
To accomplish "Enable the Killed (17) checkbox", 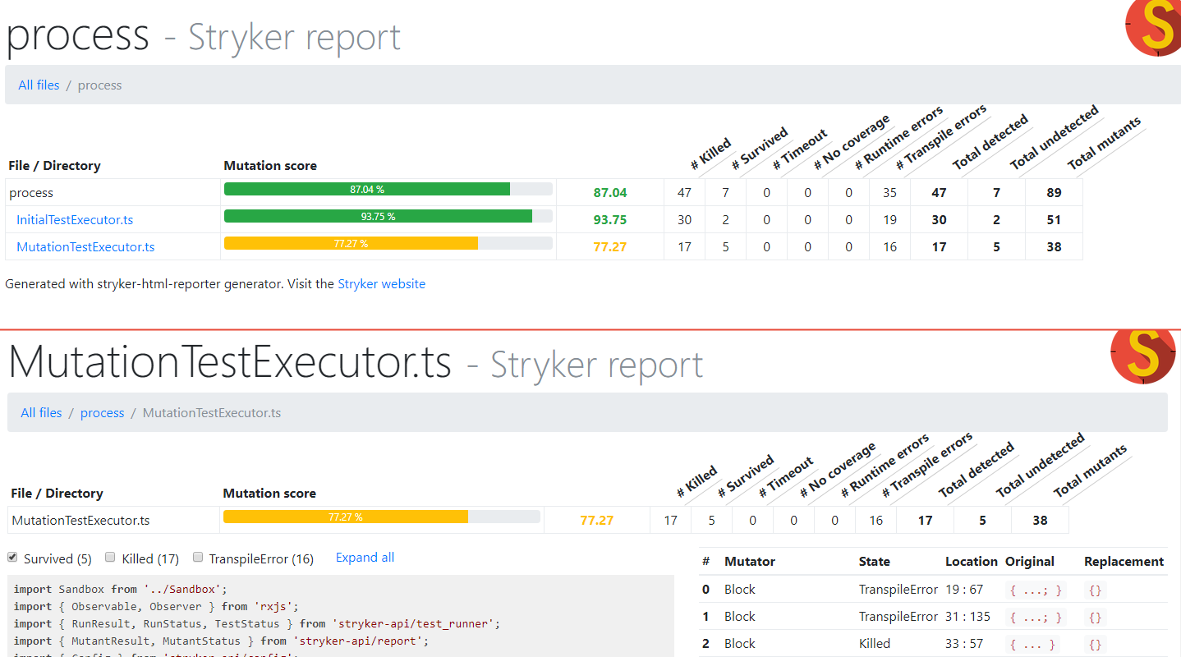I will click(x=110, y=558).
